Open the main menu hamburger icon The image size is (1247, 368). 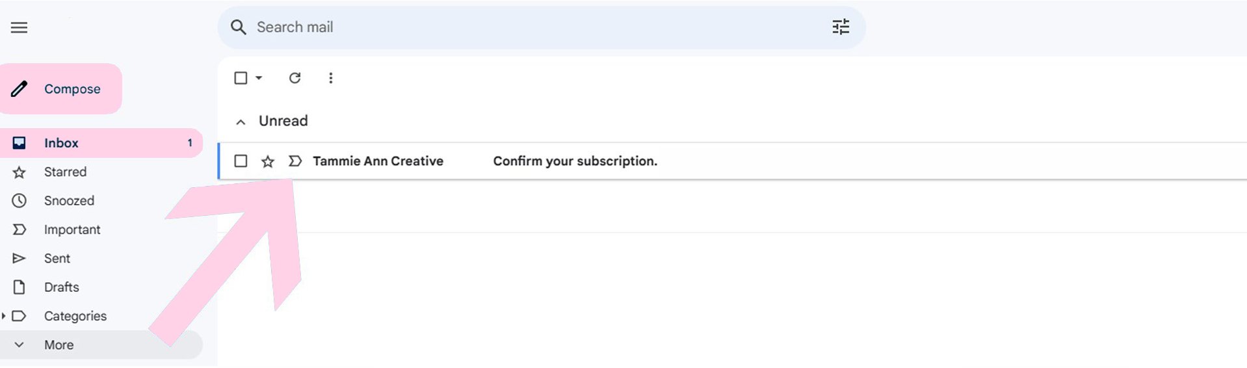[x=20, y=27]
